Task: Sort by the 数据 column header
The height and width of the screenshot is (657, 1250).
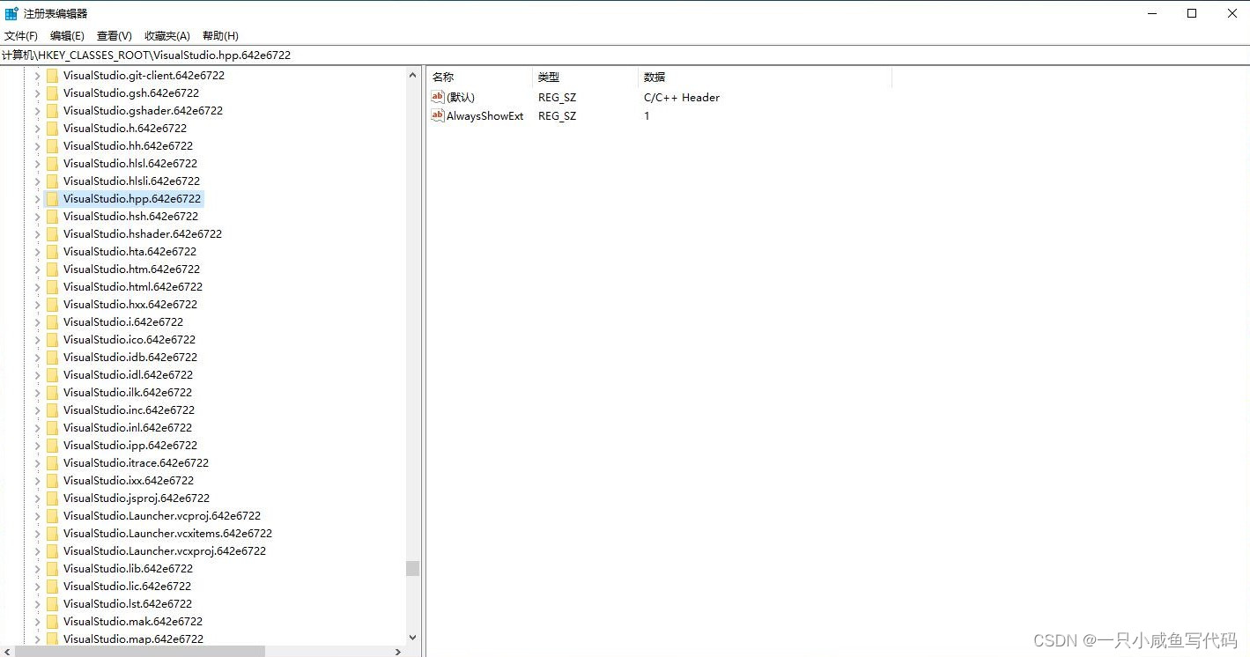Action: (x=766, y=78)
